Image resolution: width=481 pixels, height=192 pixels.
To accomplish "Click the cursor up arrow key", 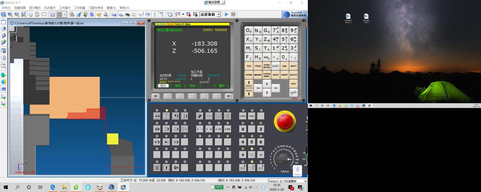I will 266,84.
